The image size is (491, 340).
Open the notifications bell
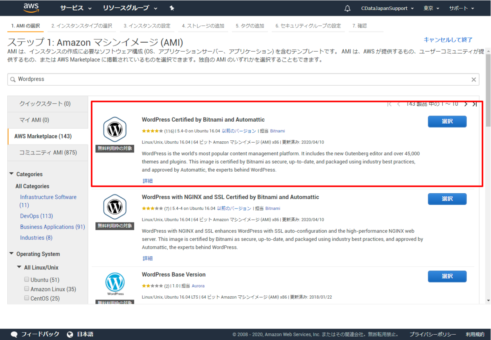347,8
